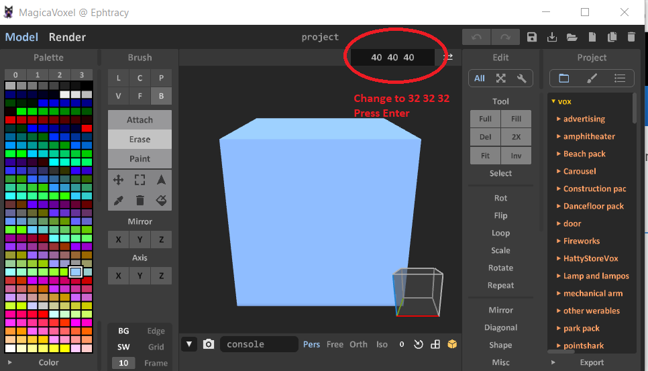The height and width of the screenshot is (371, 648).
Task: Select the paintbrush tab in Project panel
Action: [x=592, y=78]
